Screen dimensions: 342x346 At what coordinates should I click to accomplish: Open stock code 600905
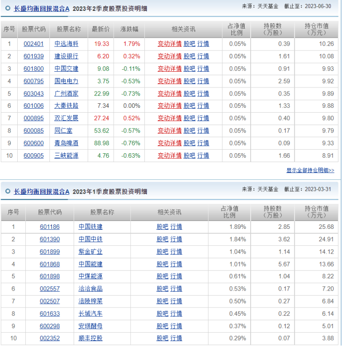click(x=34, y=156)
